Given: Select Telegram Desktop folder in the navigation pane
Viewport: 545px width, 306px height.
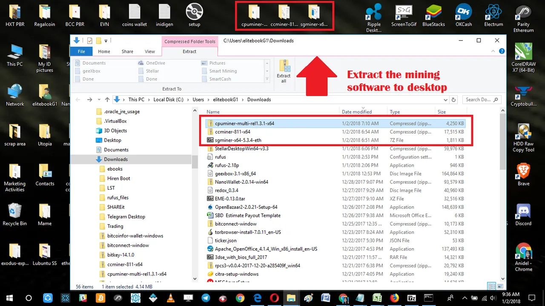Looking at the screenshot, I should click(x=126, y=217).
